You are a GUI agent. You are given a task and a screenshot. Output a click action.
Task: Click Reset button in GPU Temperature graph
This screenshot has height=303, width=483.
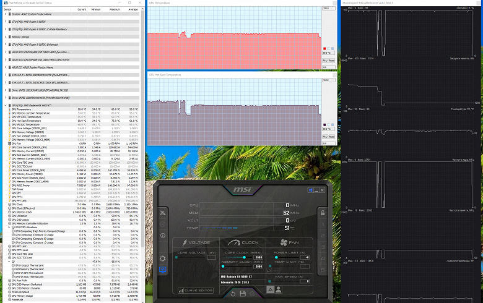331,61
